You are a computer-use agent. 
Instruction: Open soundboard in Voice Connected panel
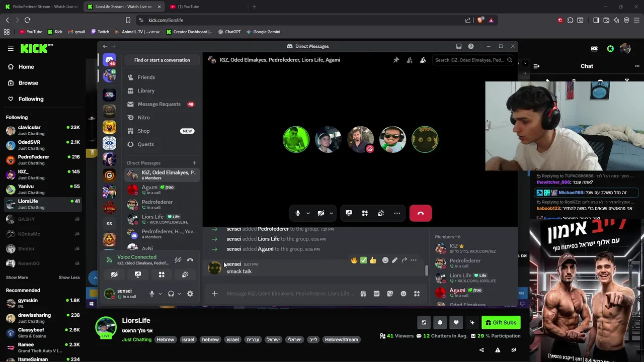185,275
